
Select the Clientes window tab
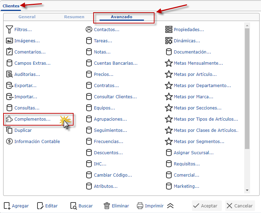tap(11, 6)
